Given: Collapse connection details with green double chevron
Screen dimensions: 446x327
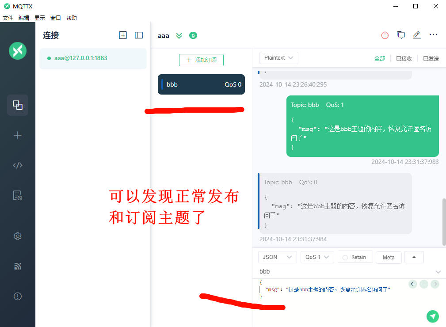Looking at the screenshot, I should [x=179, y=35].
